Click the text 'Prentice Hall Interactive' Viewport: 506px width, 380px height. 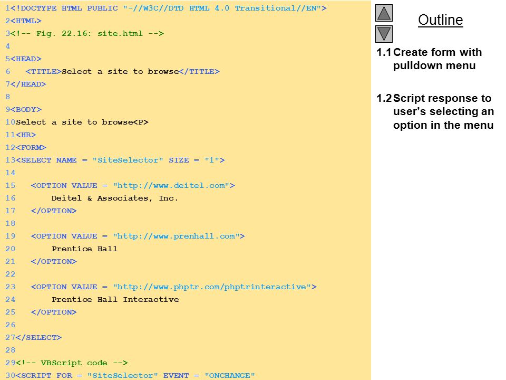(x=115, y=300)
